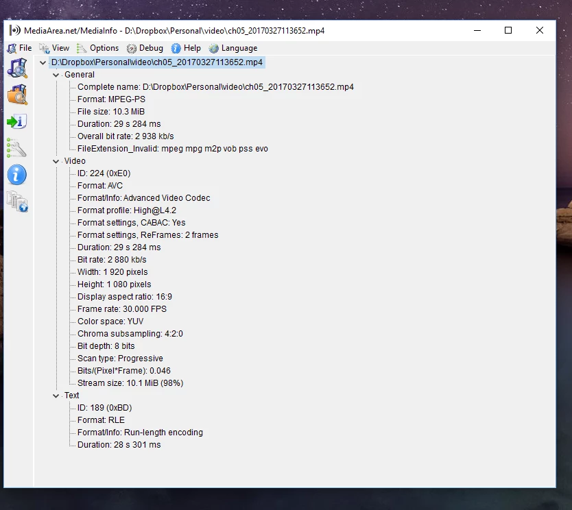Minimize the MediaInfo window

coord(477,30)
